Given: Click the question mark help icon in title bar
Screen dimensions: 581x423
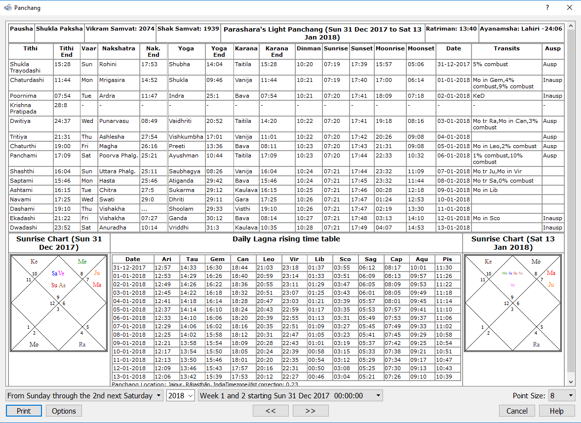Looking at the screenshot, I should [547, 7].
